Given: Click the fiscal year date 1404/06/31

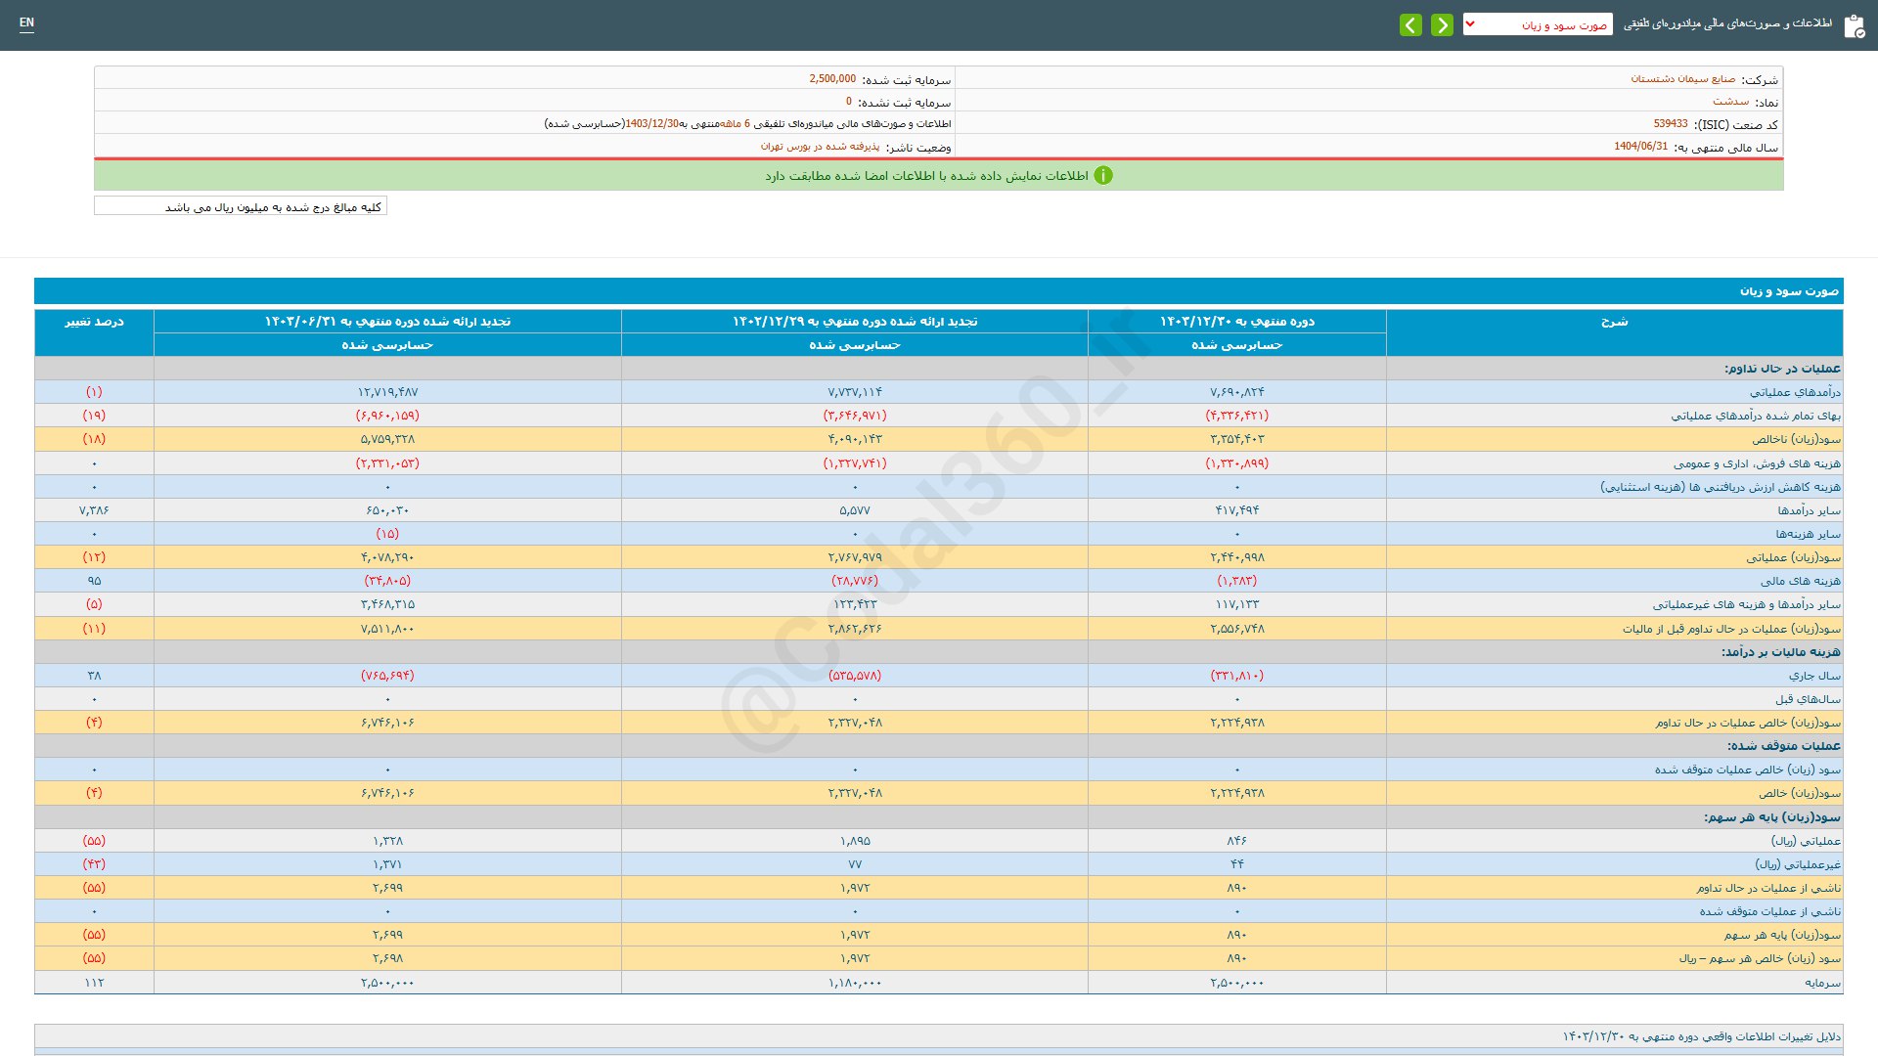Looking at the screenshot, I should (1640, 147).
